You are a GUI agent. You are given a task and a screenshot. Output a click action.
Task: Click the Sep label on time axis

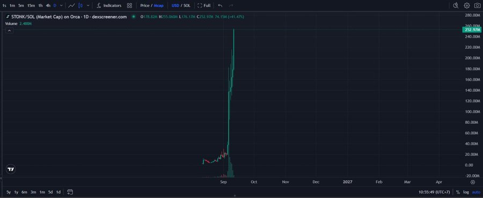click(x=224, y=182)
